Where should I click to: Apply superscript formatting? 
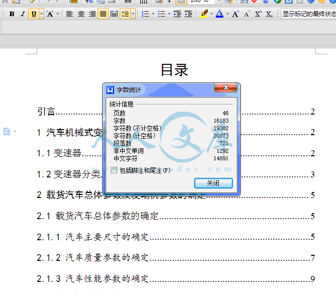258,14
